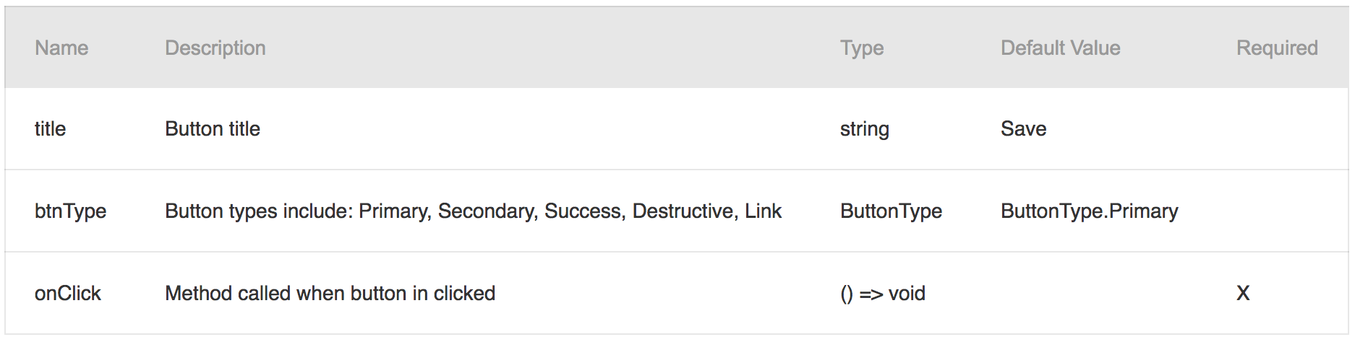Select the ButtonType type cell

tap(891, 211)
